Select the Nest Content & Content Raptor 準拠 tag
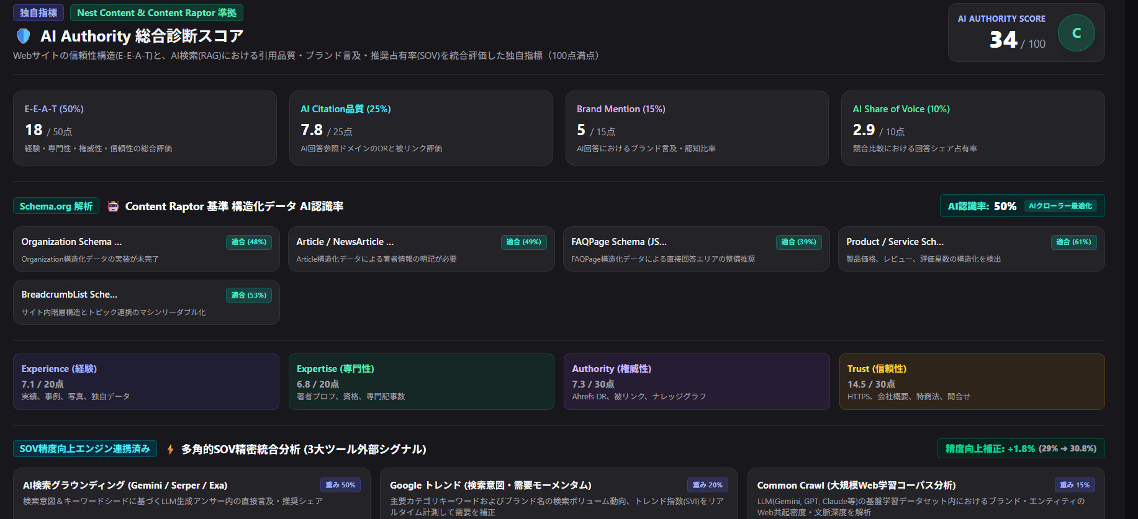 coord(156,13)
